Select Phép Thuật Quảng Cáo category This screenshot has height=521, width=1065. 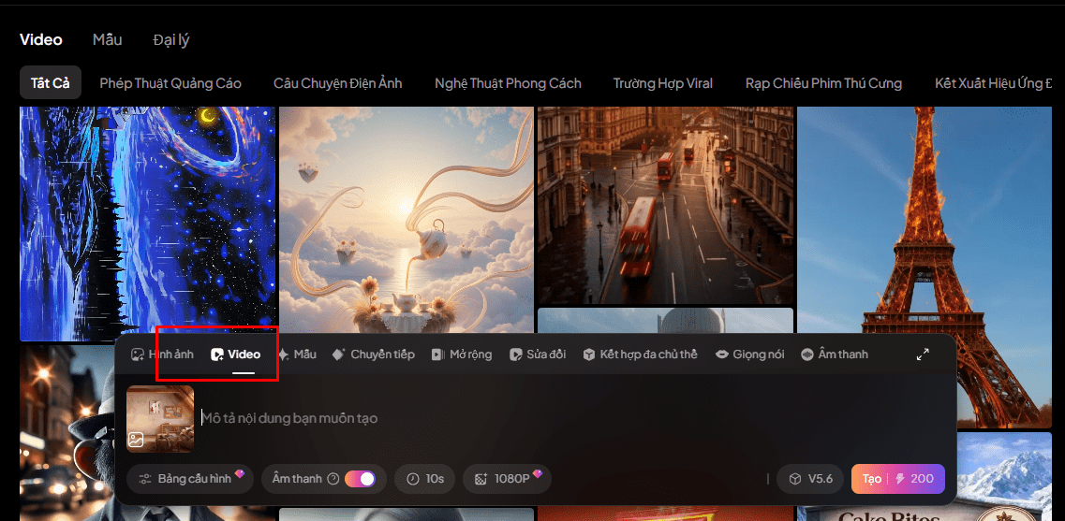pyautogui.click(x=170, y=82)
